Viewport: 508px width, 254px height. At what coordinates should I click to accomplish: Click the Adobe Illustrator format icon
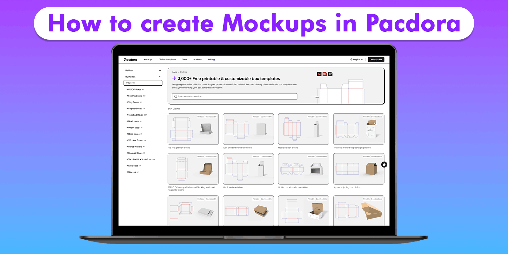[319, 74]
